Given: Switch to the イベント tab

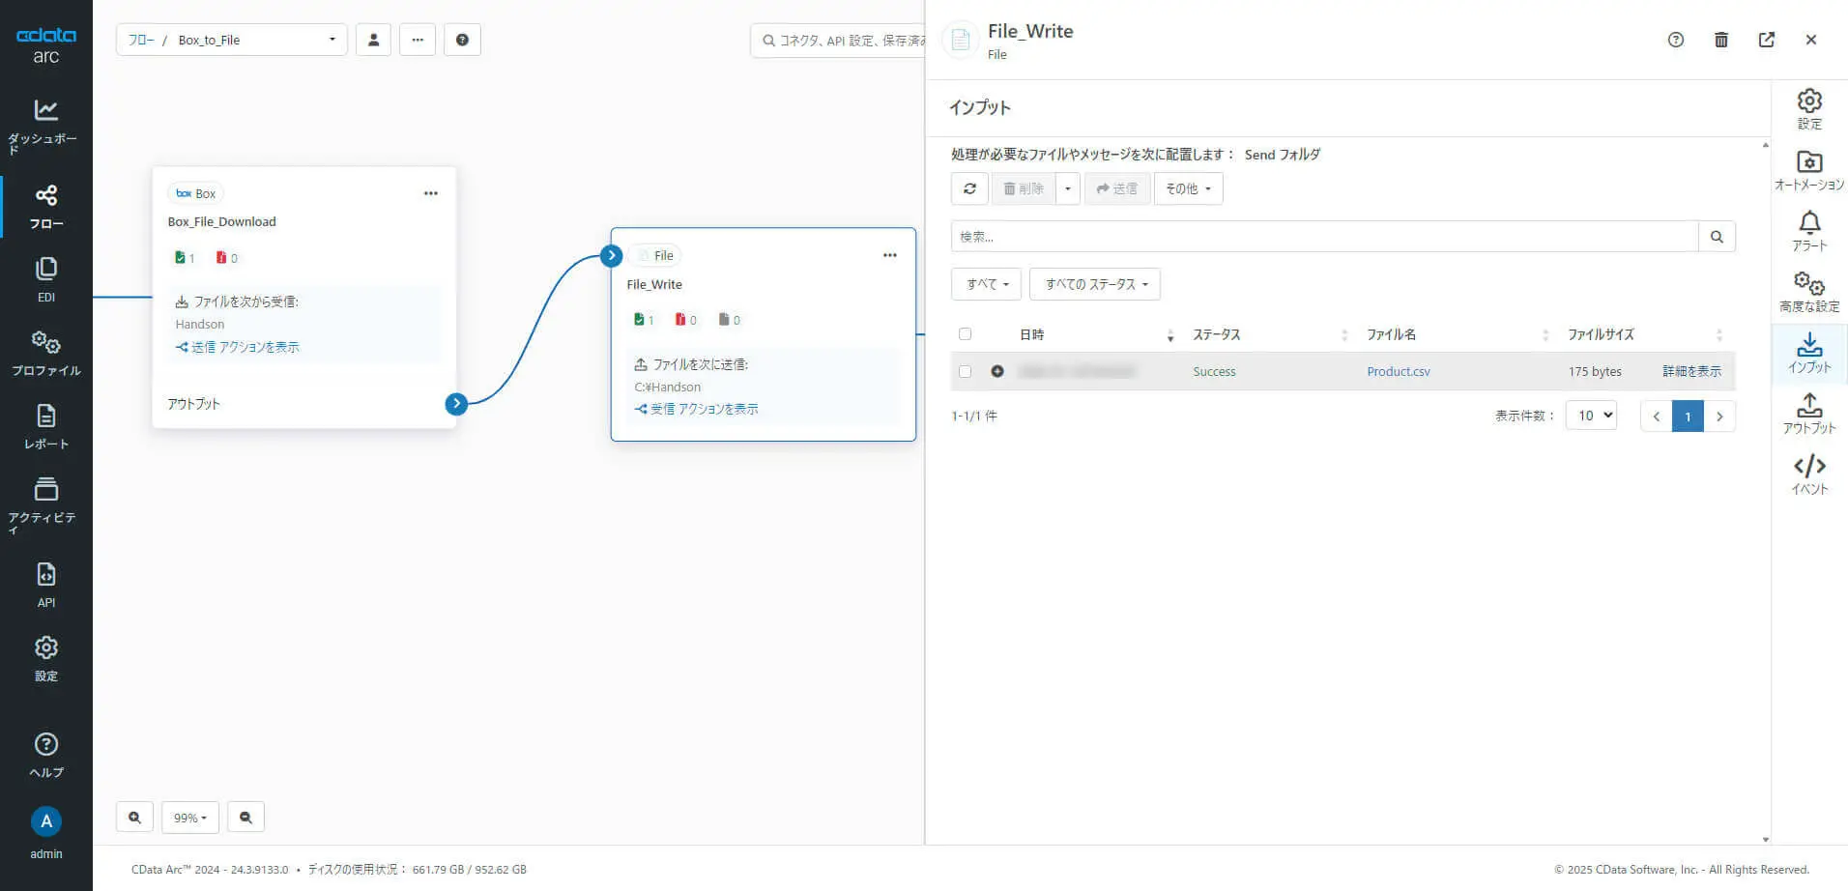Looking at the screenshot, I should click(x=1809, y=474).
